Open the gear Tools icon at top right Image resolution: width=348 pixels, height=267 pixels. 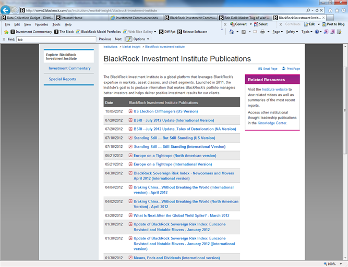tap(343, 10)
